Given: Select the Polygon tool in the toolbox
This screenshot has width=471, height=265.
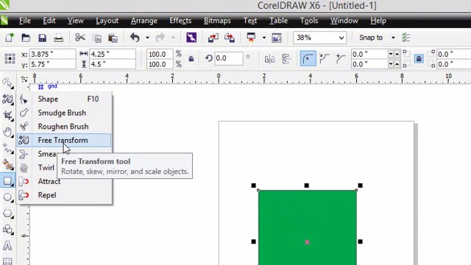Looking at the screenshot, I should pyautogui.click(x=7, y=213).
